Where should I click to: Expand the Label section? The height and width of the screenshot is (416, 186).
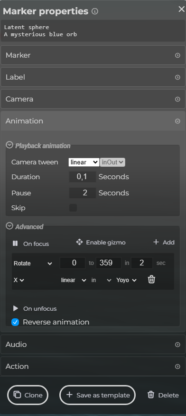pos(93,77)
